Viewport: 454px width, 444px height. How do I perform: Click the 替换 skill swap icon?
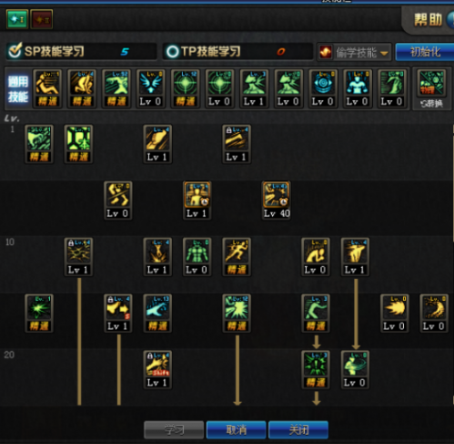point(431,88)
